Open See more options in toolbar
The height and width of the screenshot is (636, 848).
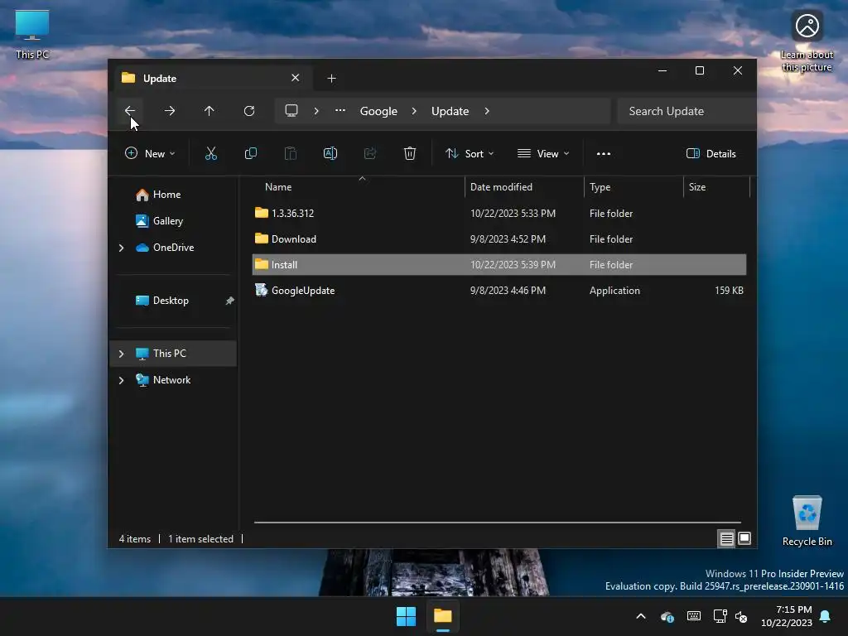[x=604, y=153]
